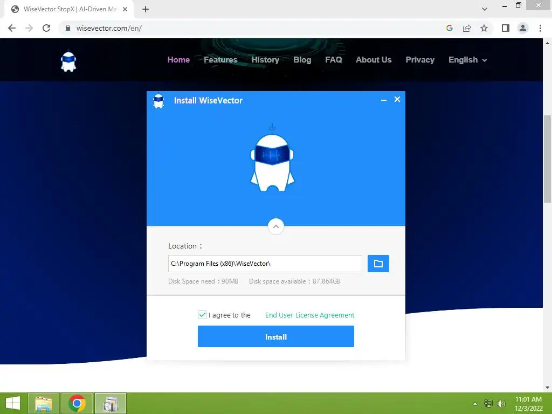The image size is (552, 414).
Task: Open the Privacy page
Action: pyautogui.click(x=419, y=60)
